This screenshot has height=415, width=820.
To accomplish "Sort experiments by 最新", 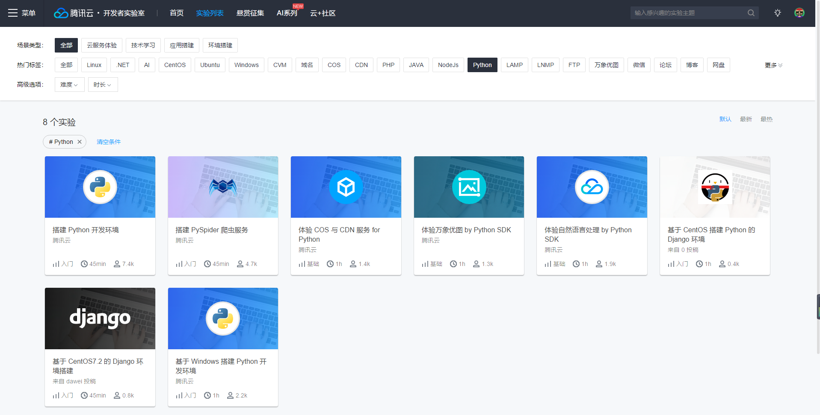I will [x=746, y=119].
